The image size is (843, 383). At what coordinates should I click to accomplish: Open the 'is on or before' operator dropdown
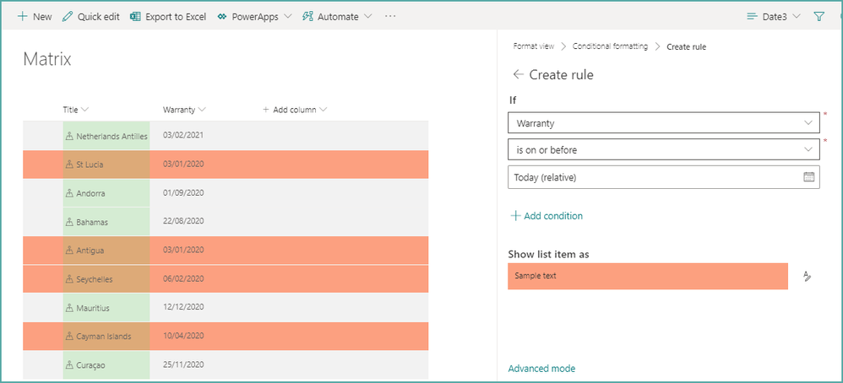click(809, 150)
